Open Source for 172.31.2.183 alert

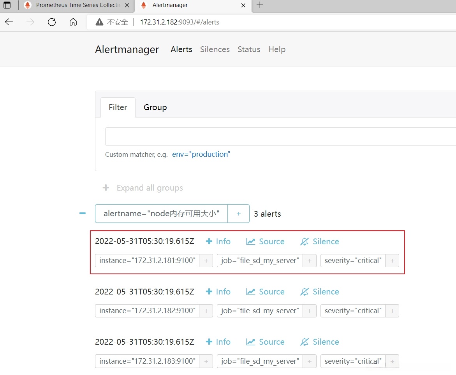[x=265, y=342]
